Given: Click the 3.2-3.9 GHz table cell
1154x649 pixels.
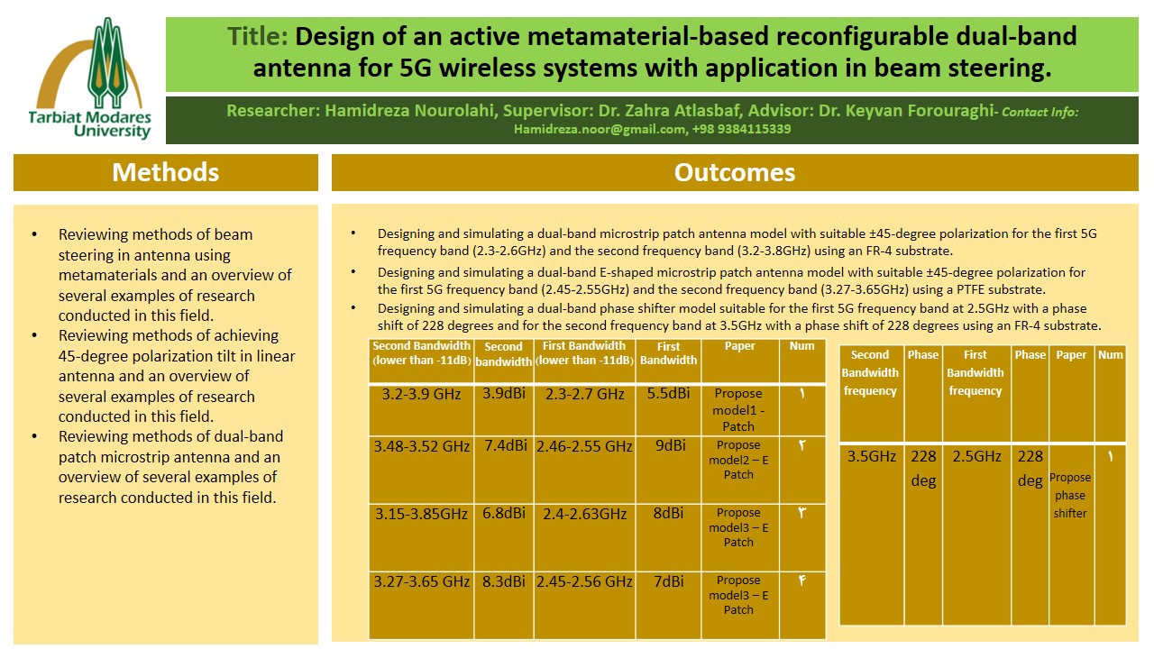Looking at the screenshot, I should point(421,395).
